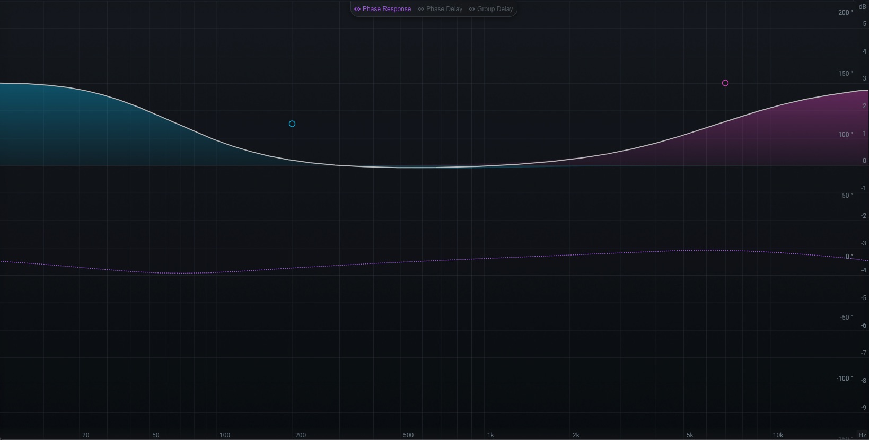Click the 500 frequency axis label
The image size is (869, 440).
[x=408, y=435]
